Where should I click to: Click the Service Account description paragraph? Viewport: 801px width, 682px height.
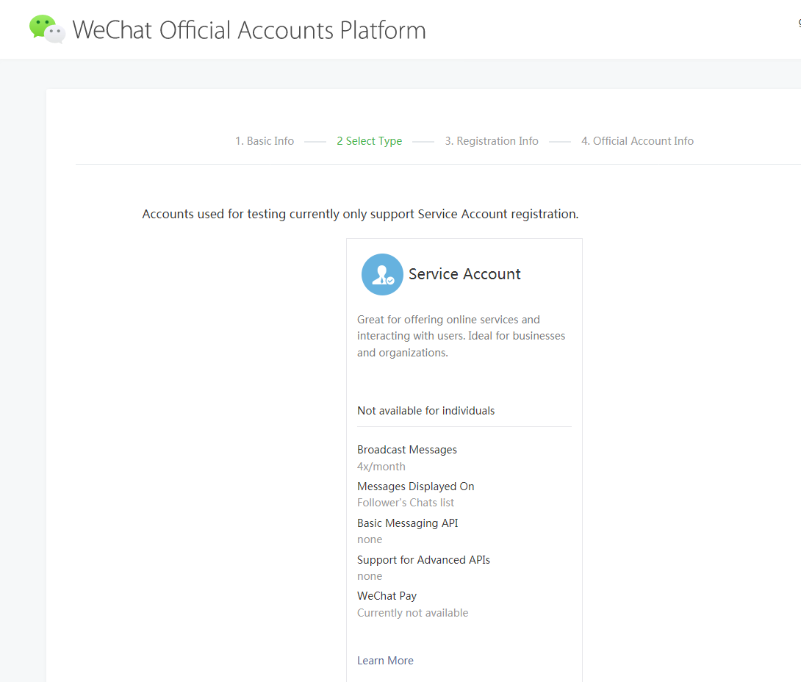click(x=461, y=336)
